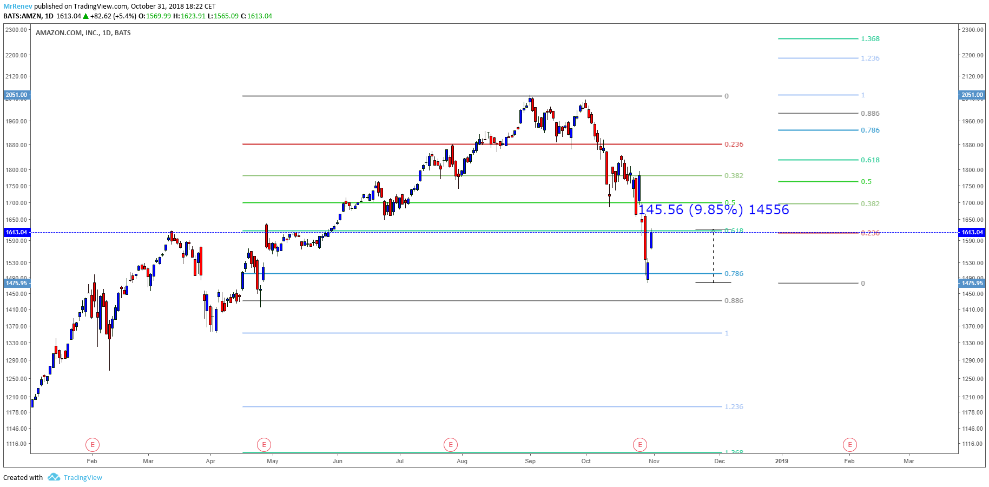Click the 2019 label on the time axis

point(782,461)
